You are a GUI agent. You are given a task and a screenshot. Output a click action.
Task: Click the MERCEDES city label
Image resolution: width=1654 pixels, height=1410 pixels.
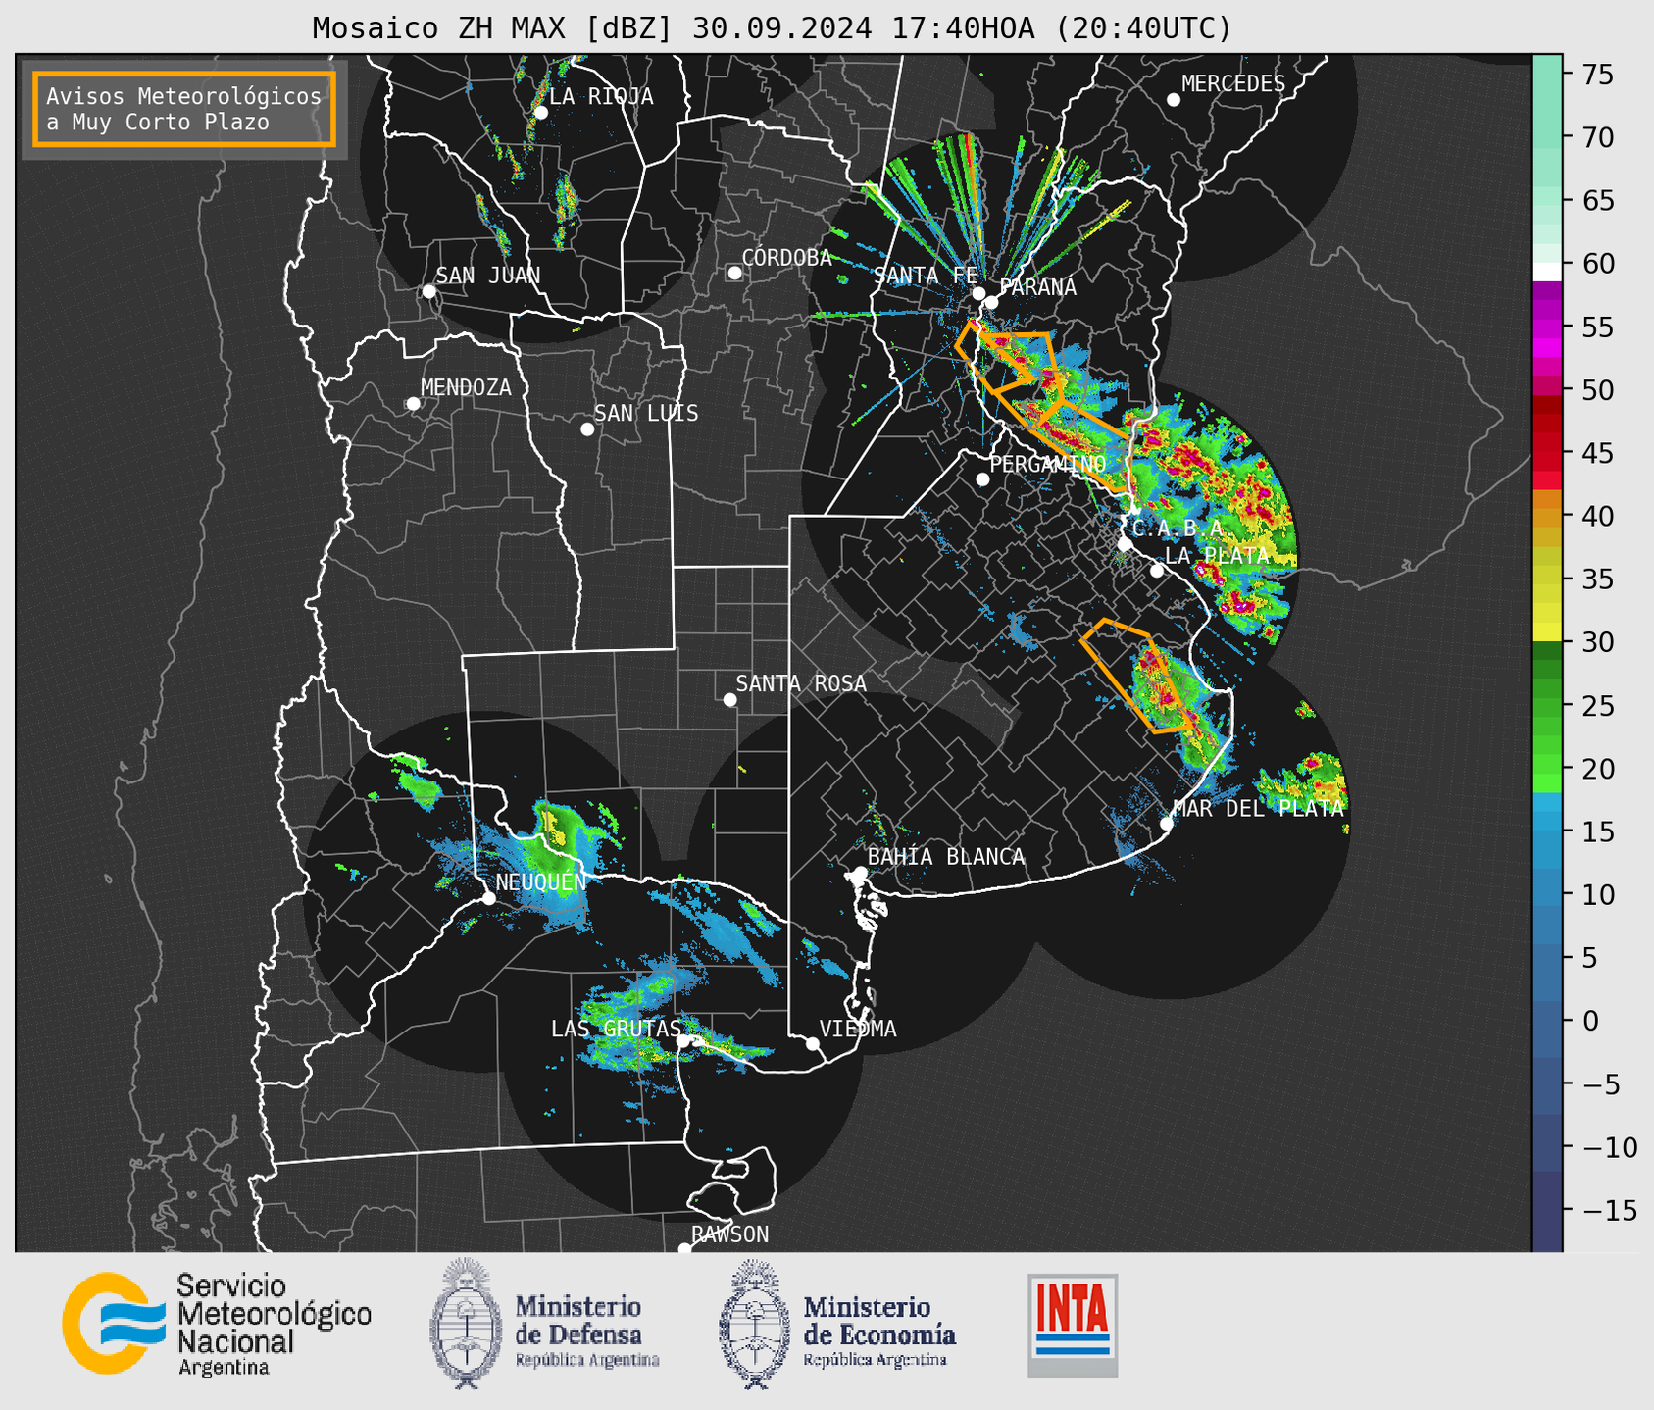[x=1233, y=84]
